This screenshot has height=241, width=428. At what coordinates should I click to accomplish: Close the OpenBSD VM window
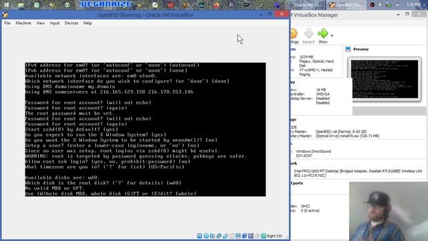(282, 14)
